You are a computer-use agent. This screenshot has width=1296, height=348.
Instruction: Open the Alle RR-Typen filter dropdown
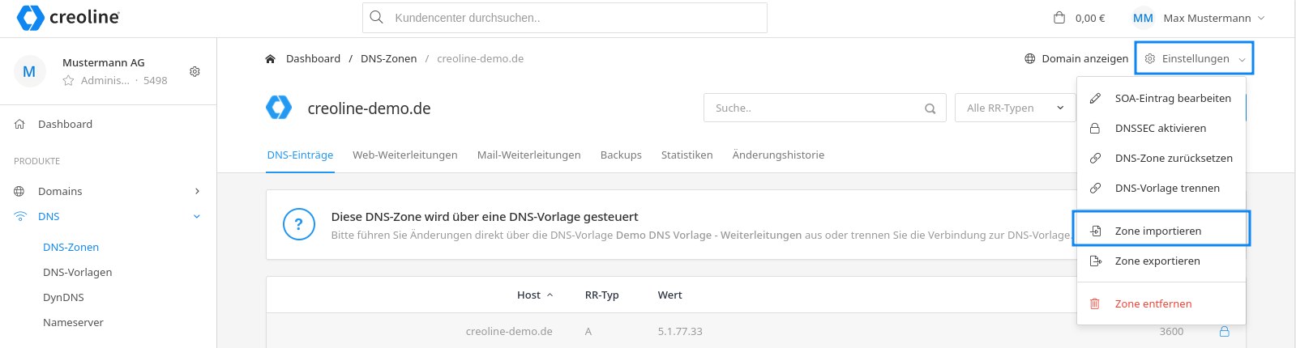point(1016,108)
